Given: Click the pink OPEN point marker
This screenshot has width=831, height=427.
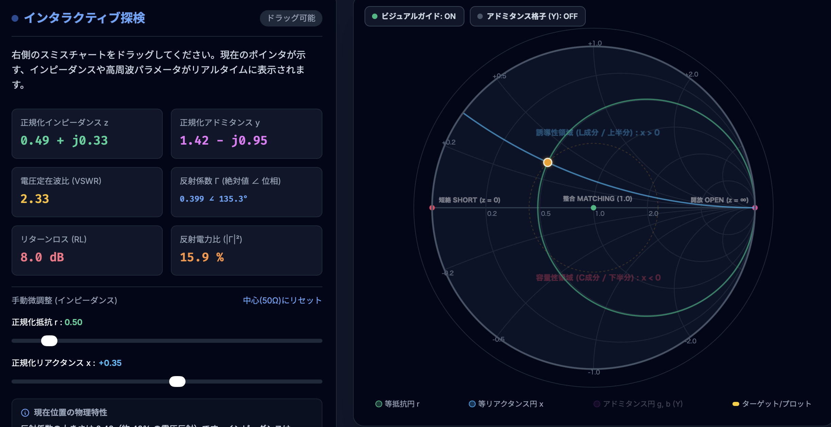Looking at the screenshot, I should pyautogui.click(x=755, y=208).
